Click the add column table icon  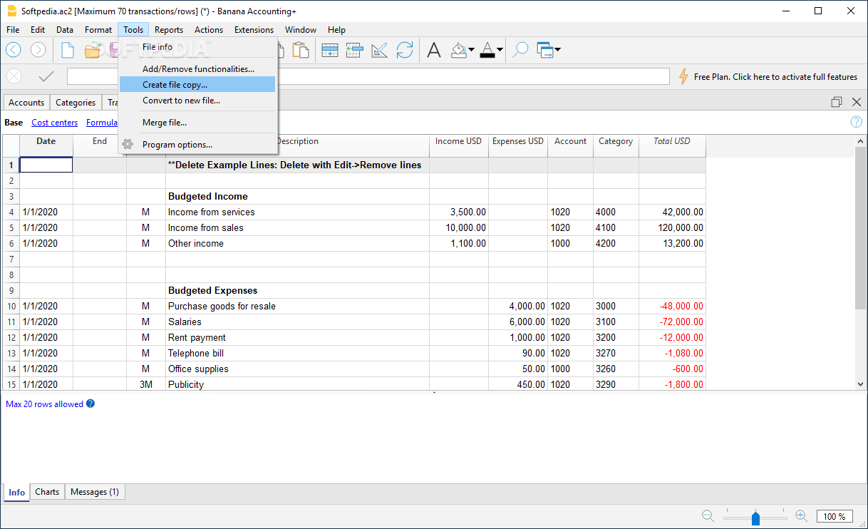tap(355, 50)
